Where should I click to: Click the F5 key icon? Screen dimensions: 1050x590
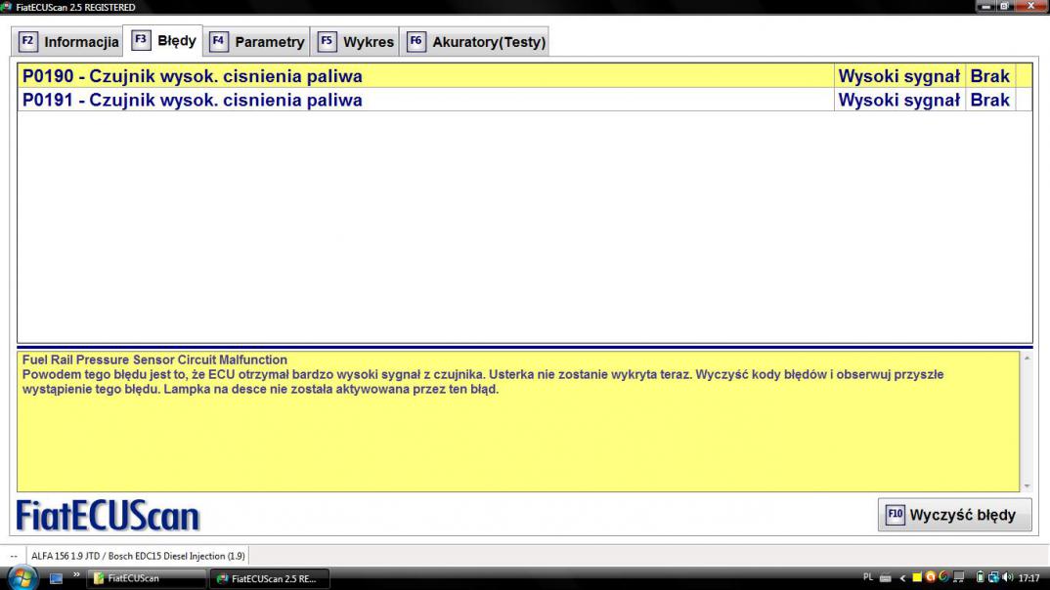pyautogui.click(x=327, y=41)
